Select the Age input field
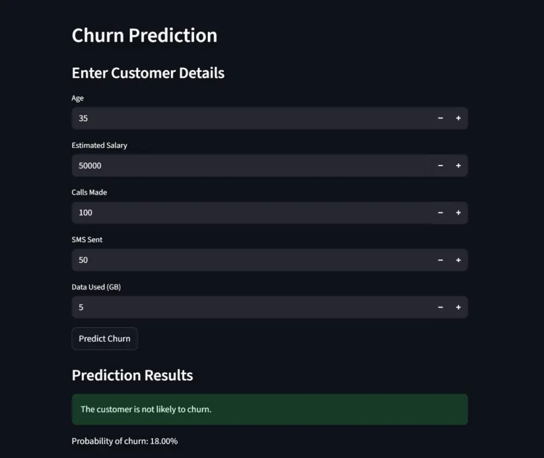This screenshot has height=458, width=544. pyautogui.click(x=218, y=118)
